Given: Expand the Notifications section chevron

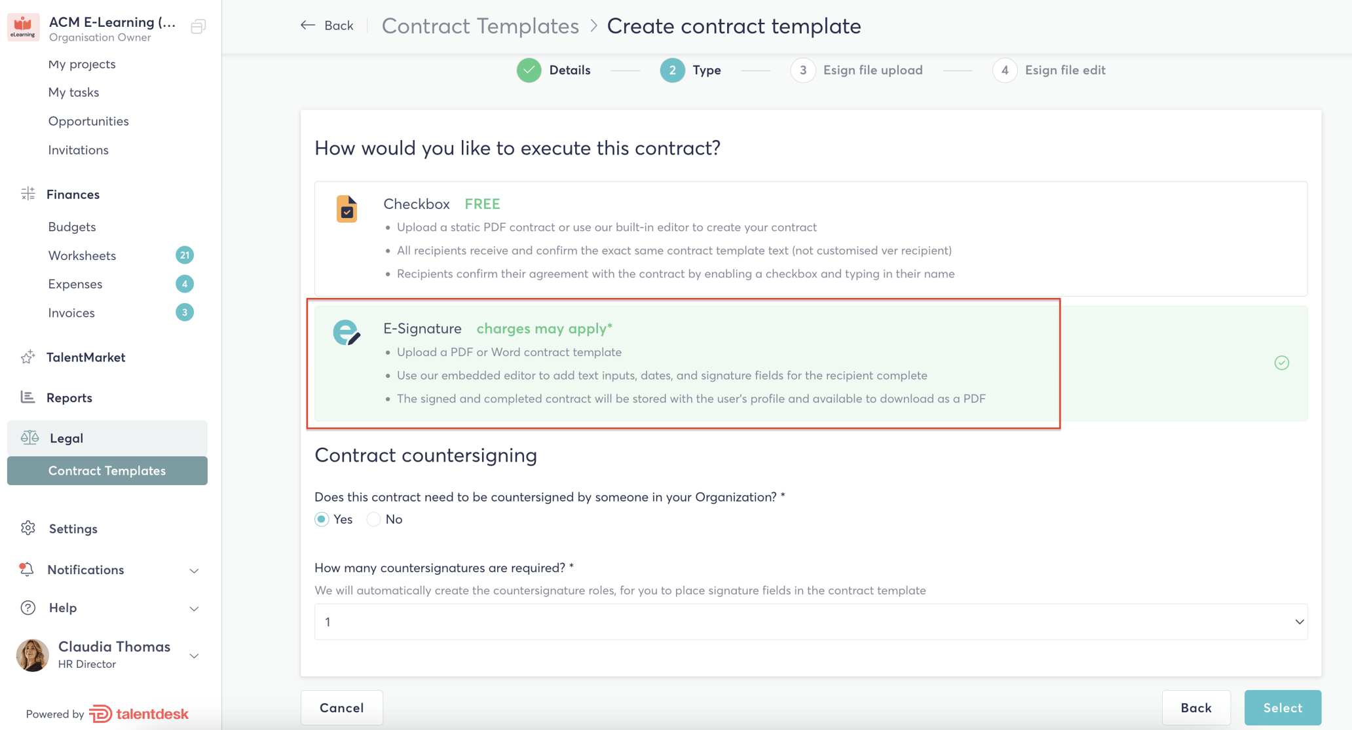Looking at the screenshot, I should pos(194,570).
